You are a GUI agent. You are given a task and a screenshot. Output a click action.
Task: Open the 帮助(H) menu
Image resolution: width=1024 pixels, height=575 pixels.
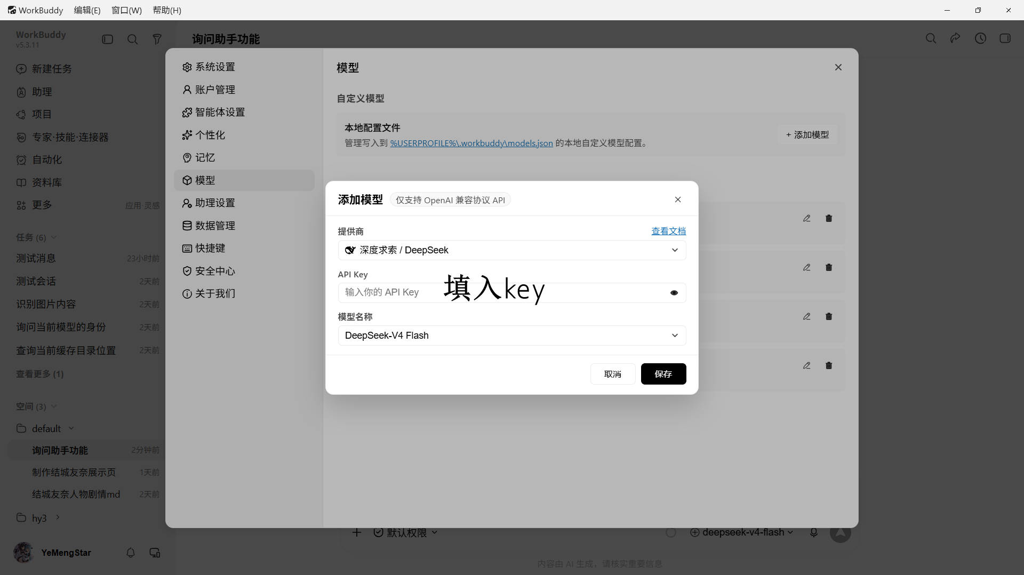(167, 10)
